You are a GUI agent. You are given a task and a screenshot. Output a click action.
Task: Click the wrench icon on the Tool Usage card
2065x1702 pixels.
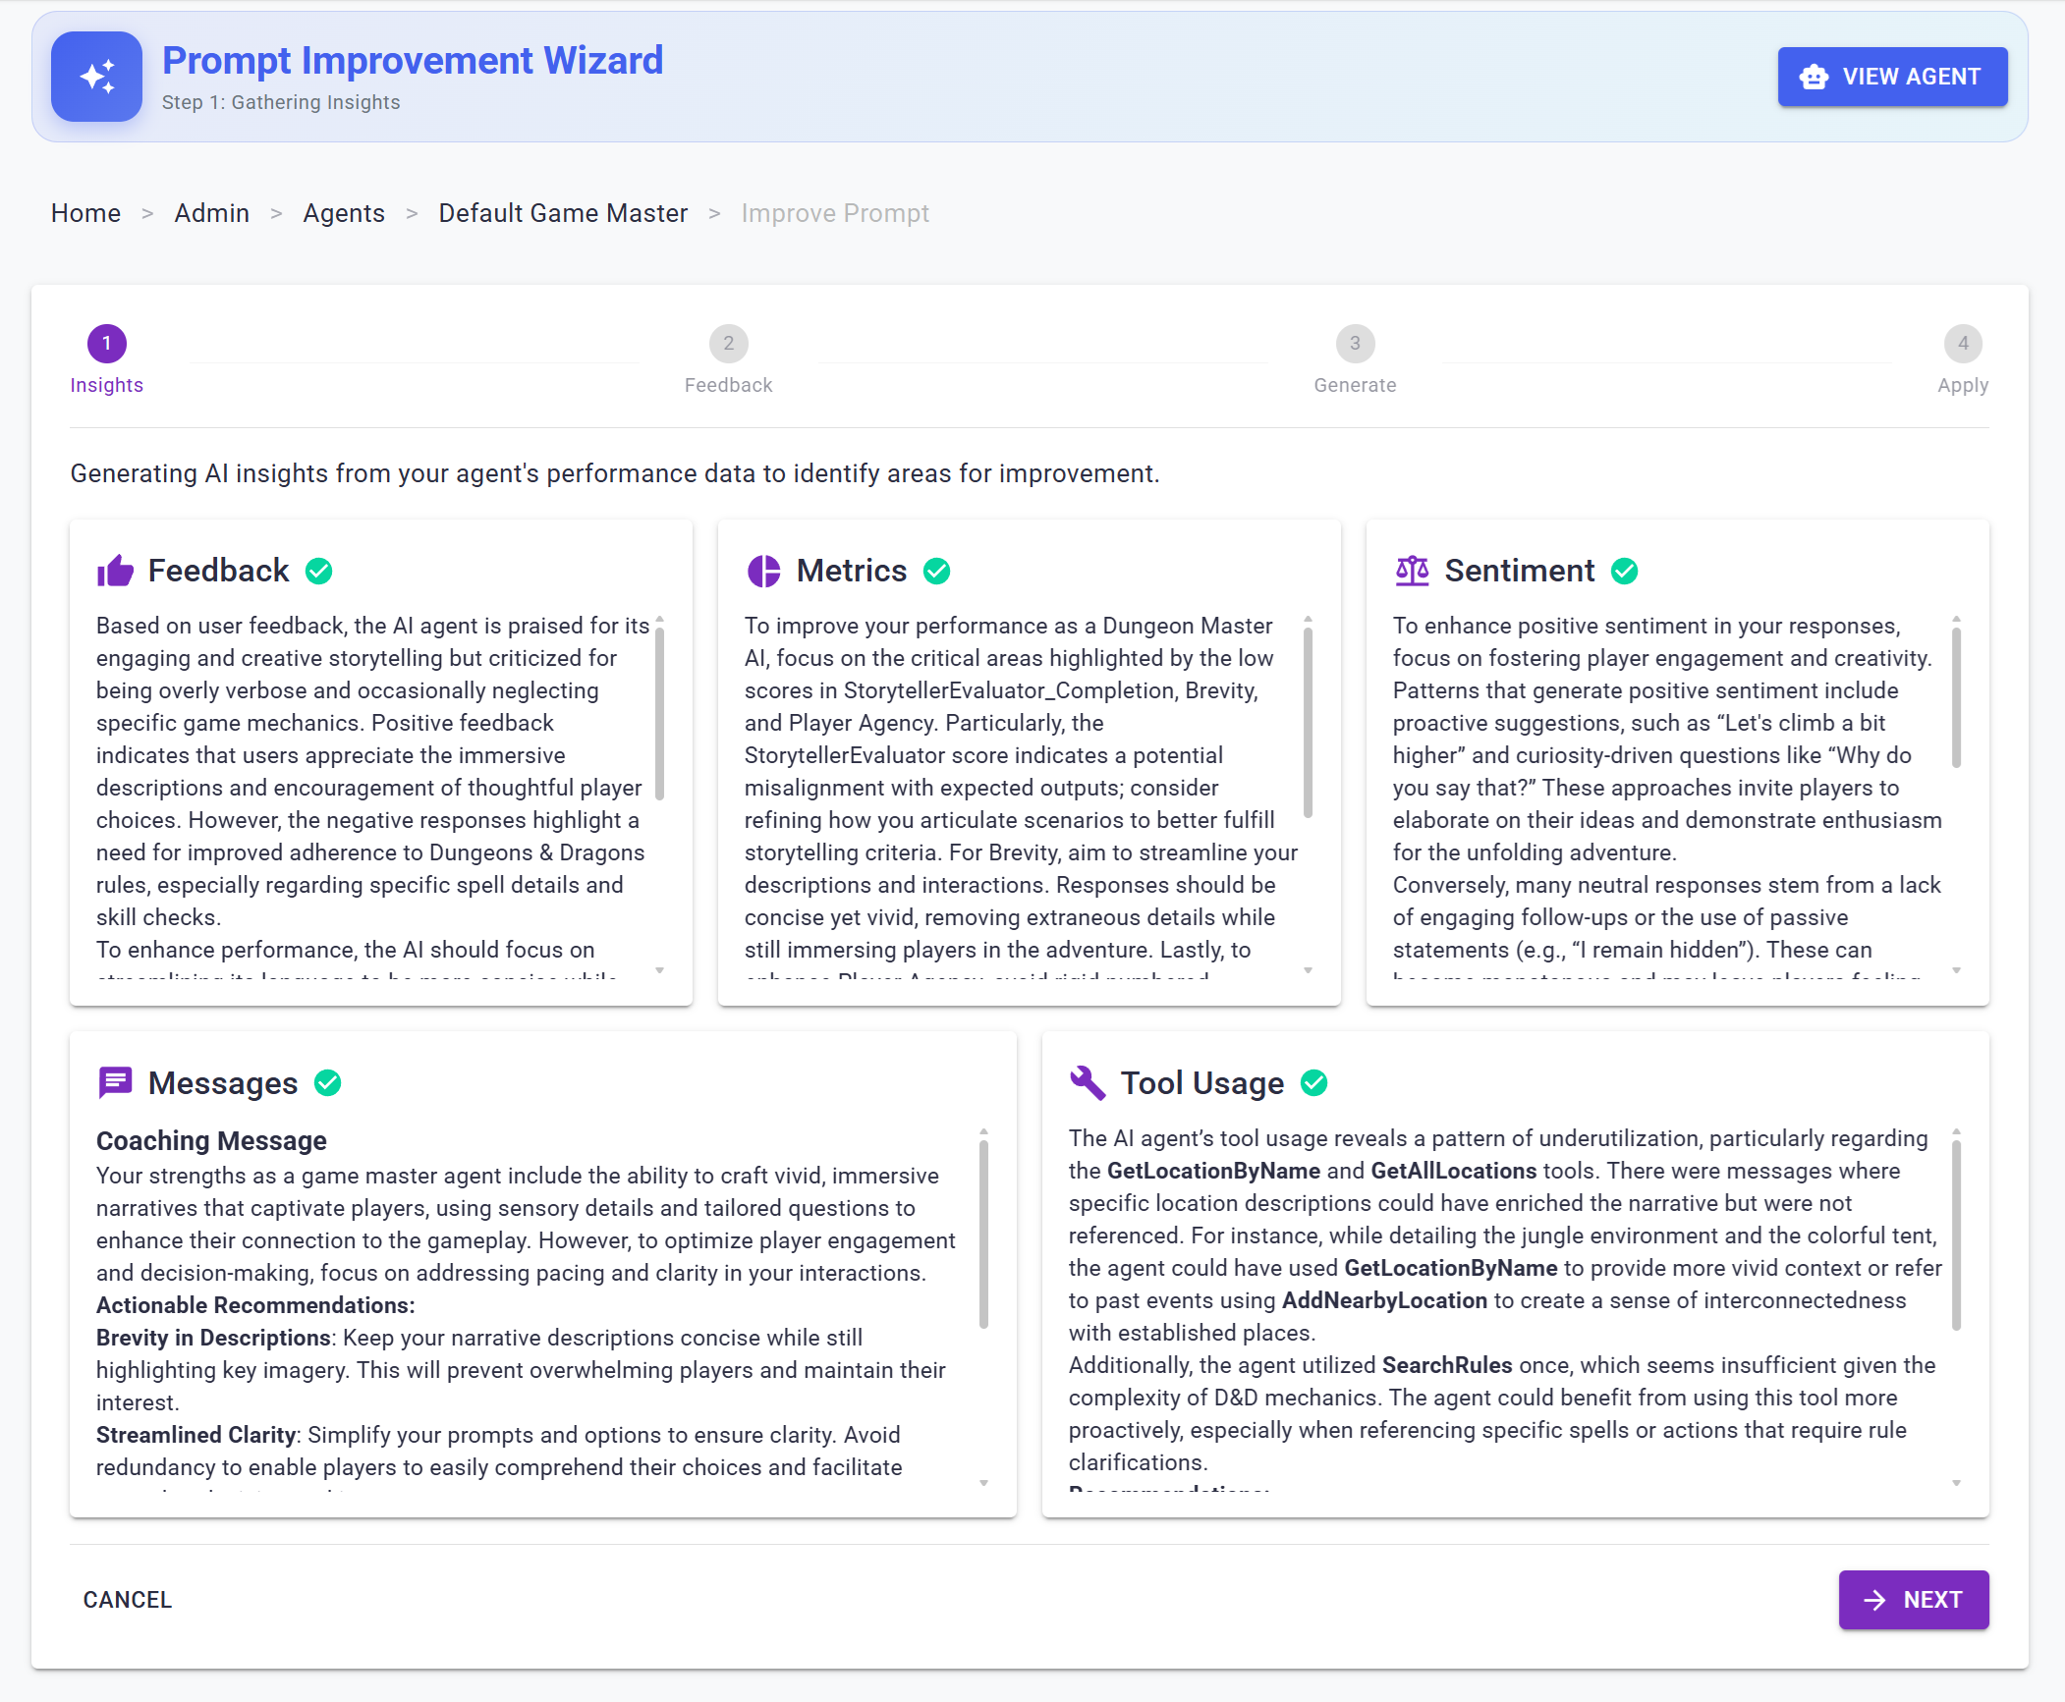coord(1088,1082)
